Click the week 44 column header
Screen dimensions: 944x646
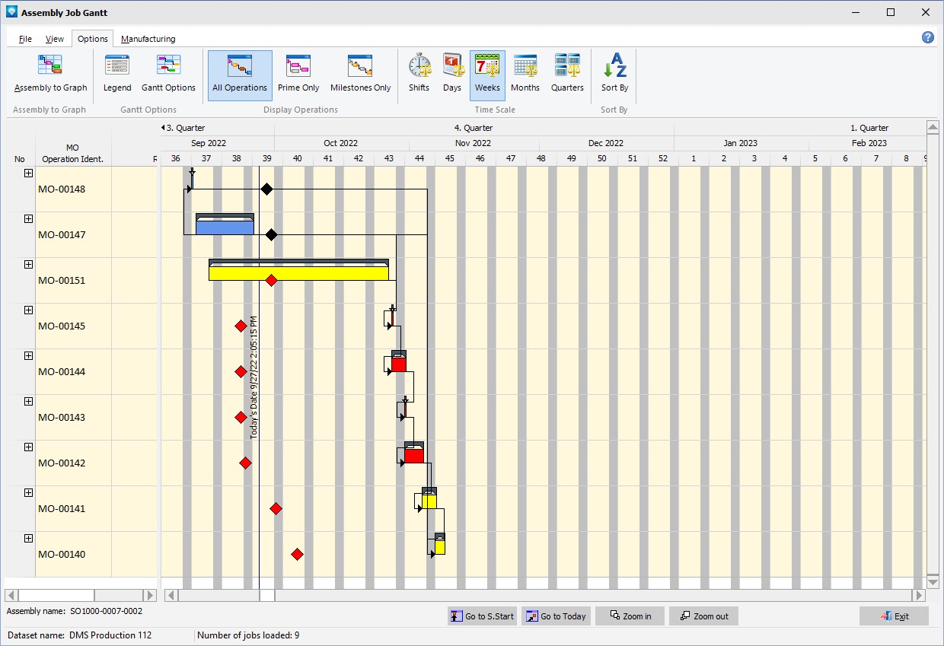click(419, 158)
